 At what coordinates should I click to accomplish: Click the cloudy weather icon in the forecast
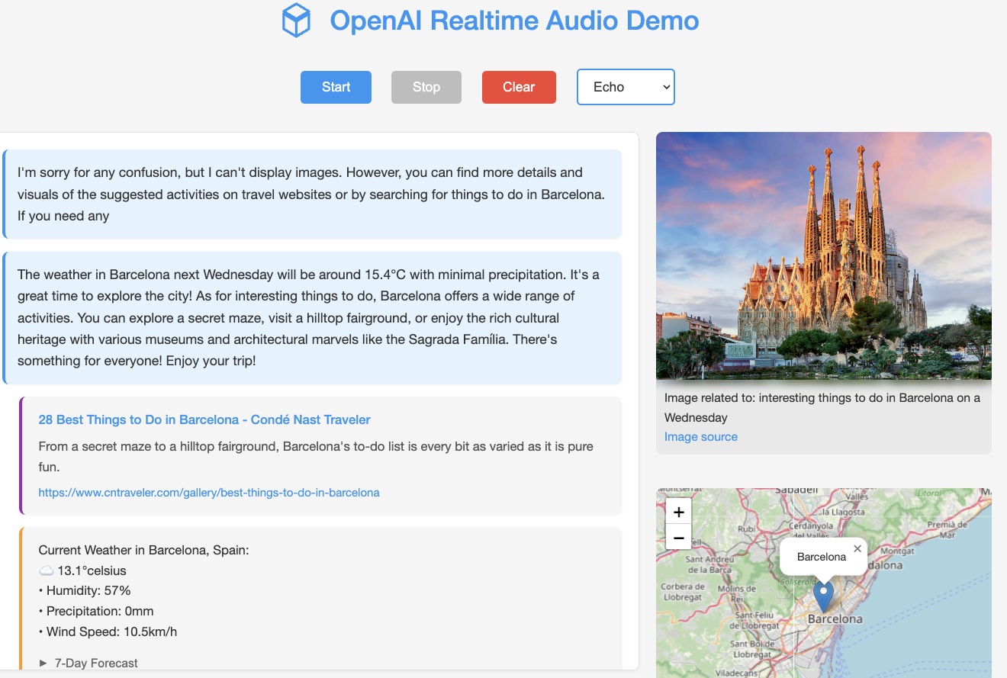pyautogui.click(x=47, y=570)
